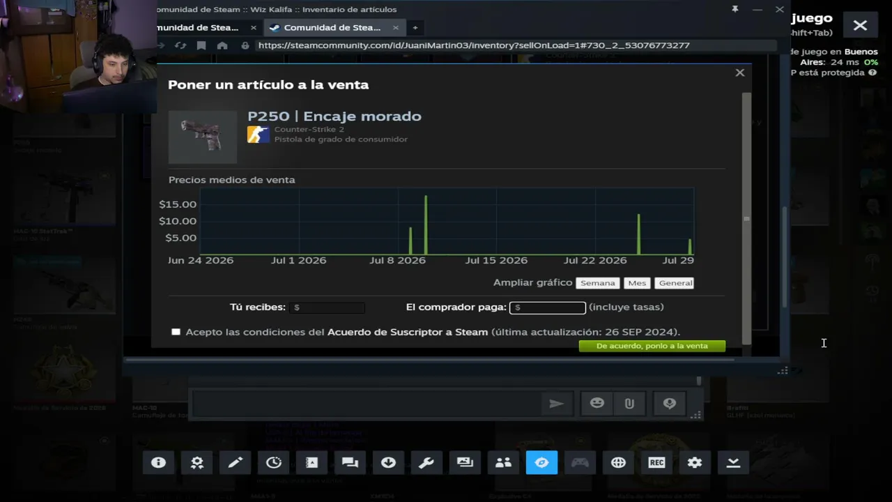Attach a file with the clip icon

[629, 403]
